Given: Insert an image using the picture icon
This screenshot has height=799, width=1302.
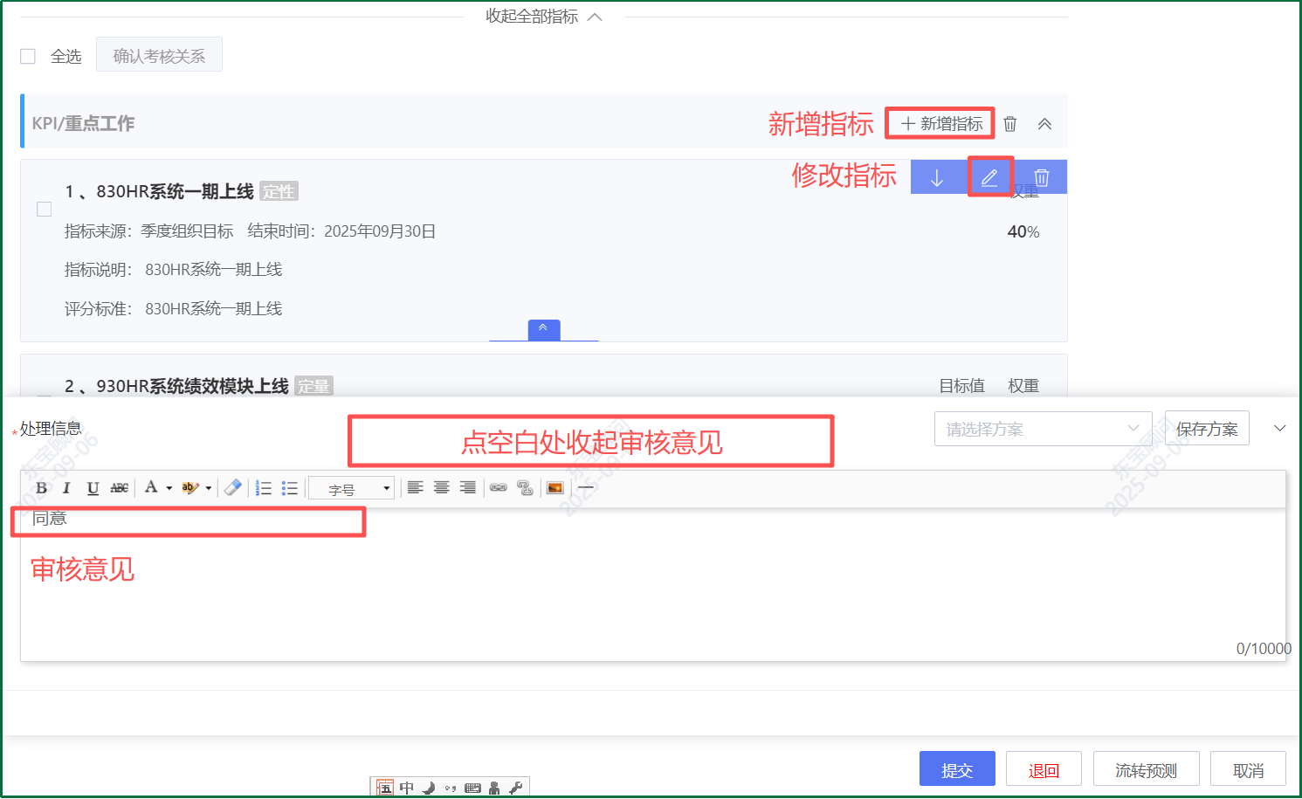Looking at the screenshot, I should click(555, 488).
